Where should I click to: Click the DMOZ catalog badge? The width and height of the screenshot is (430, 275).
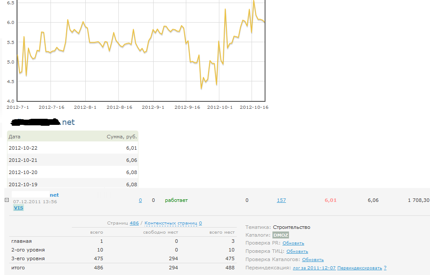(281, 235)
